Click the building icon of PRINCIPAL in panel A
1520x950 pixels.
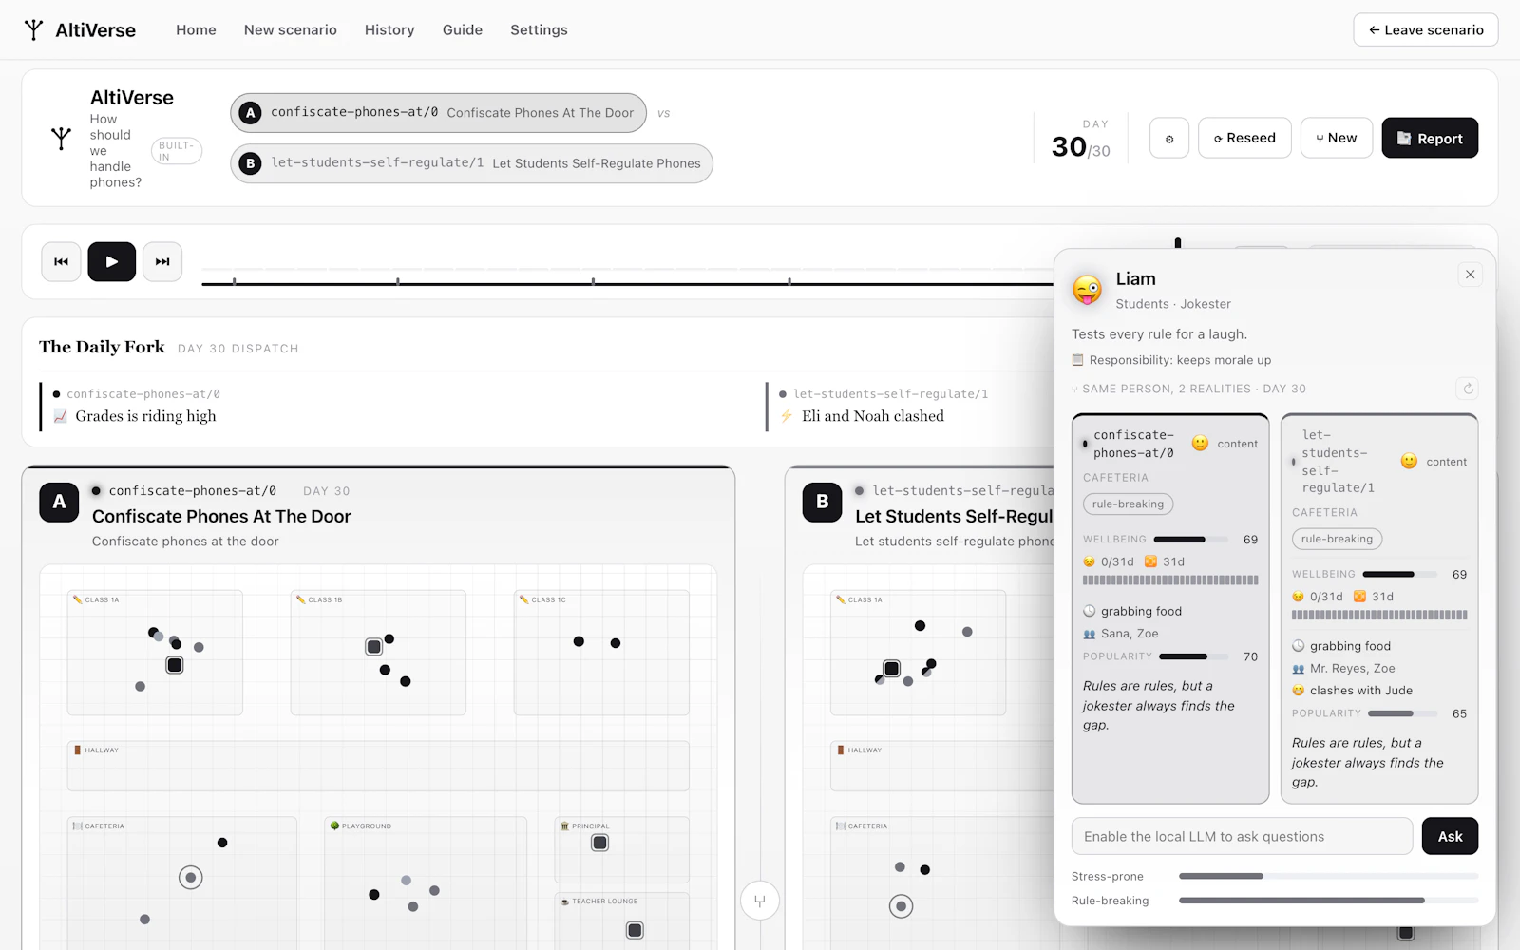(x=564, y=826)
